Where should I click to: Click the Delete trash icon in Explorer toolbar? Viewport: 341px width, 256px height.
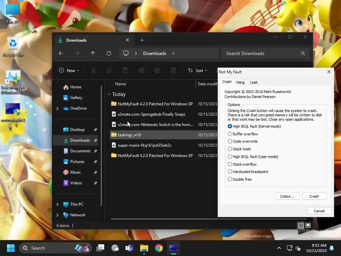tap(173, 70)
